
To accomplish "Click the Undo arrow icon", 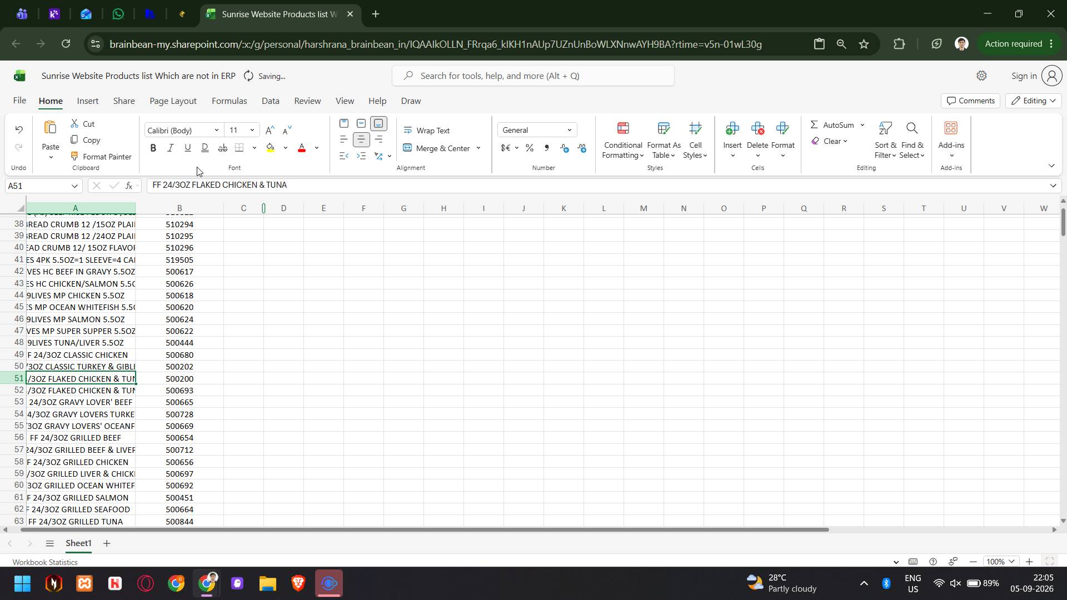I will [19, 129].
